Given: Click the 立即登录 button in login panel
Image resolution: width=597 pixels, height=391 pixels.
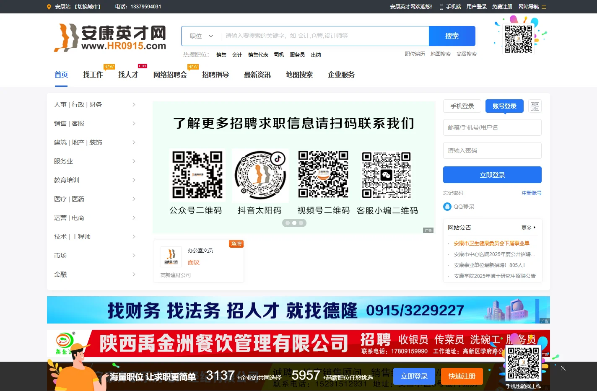Looking at the screenshot, I should click(492, 175).
